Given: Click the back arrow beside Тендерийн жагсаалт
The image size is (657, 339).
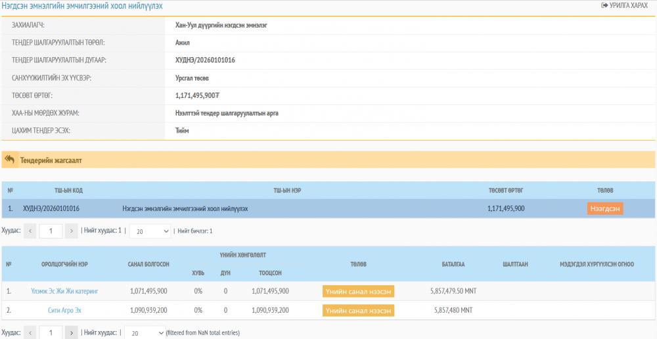Looking at the screenshot, I should [10, 160].
